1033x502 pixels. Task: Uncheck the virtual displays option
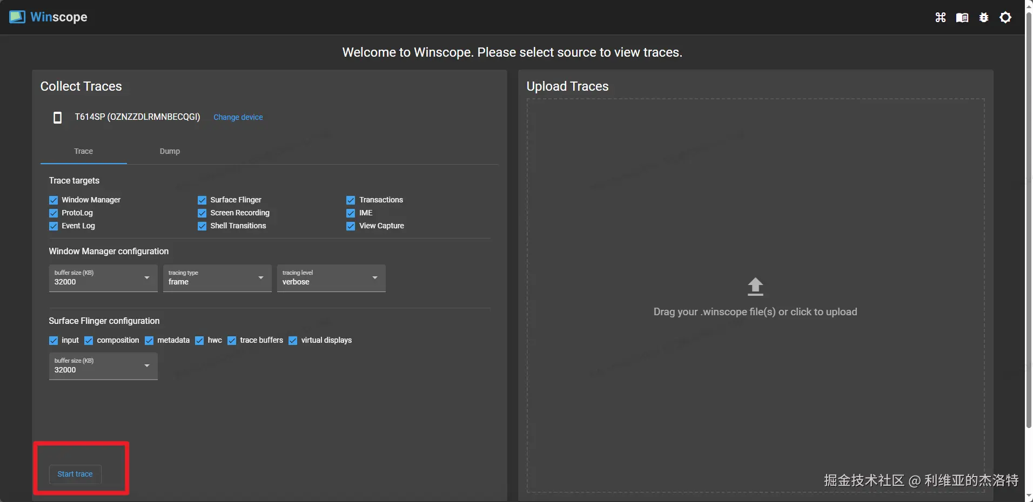click(x=293, y=341)
